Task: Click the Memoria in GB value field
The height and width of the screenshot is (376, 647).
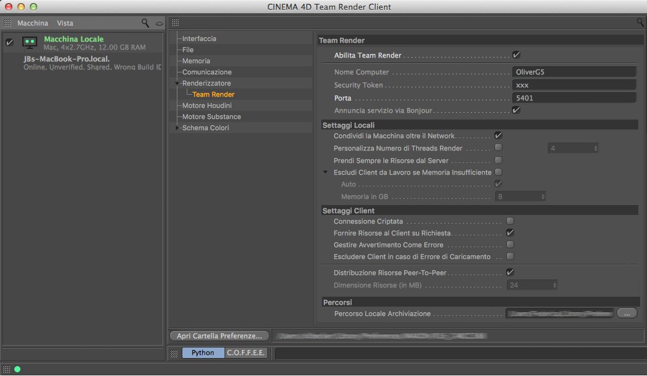Action: (517, 197)
